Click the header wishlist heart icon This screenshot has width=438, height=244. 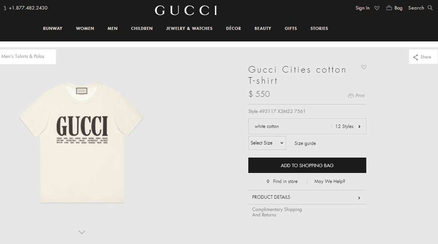click(377, 8)
